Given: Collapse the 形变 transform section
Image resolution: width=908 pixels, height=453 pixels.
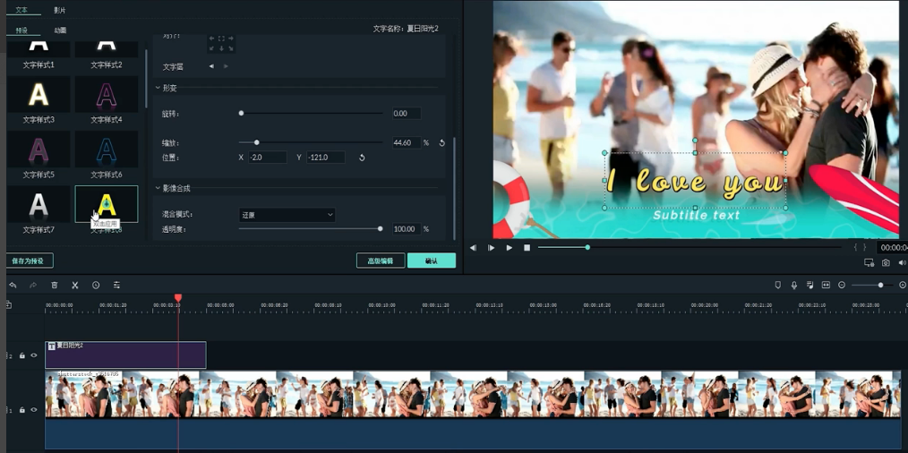Looking at the screenshot, I should point(158,88).
